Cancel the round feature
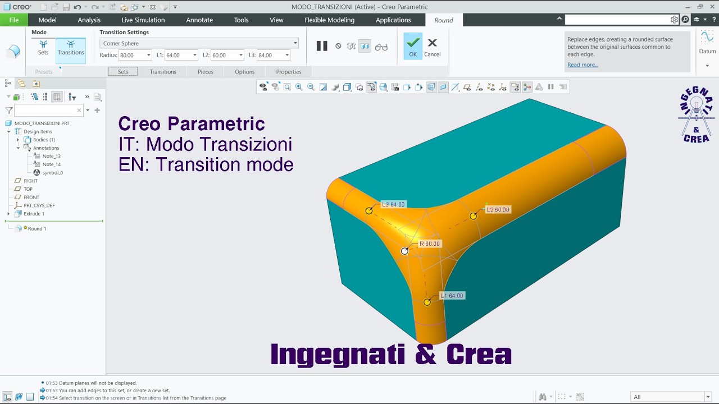Viewport: 719px width, 404px height. tap(432, 47)
